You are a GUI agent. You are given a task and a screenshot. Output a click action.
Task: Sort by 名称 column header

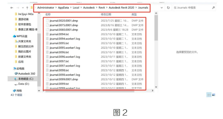click(x=48, y=14)
